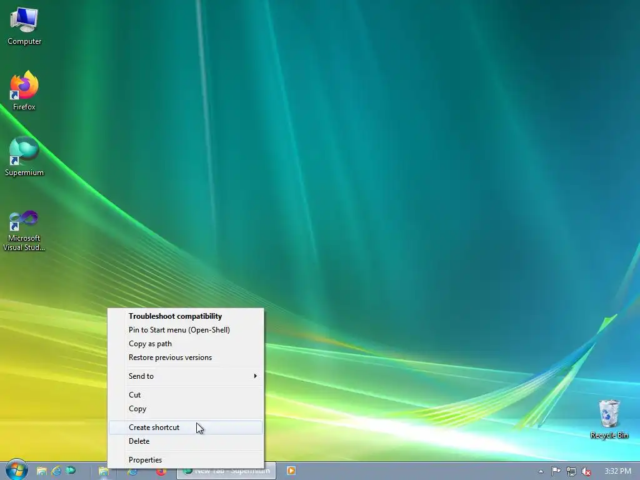Image resolution: width=640 pixels, height=480 pixels.
Task: Select Restore previous versions
Action: 186,357
